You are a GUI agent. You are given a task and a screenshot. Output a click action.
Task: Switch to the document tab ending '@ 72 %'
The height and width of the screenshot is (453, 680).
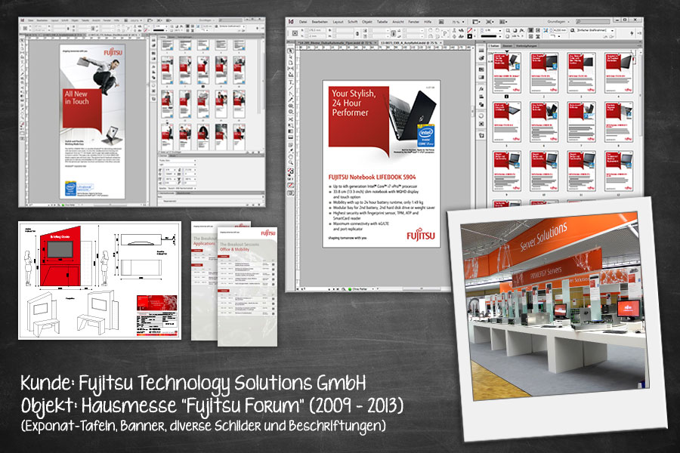335,43
